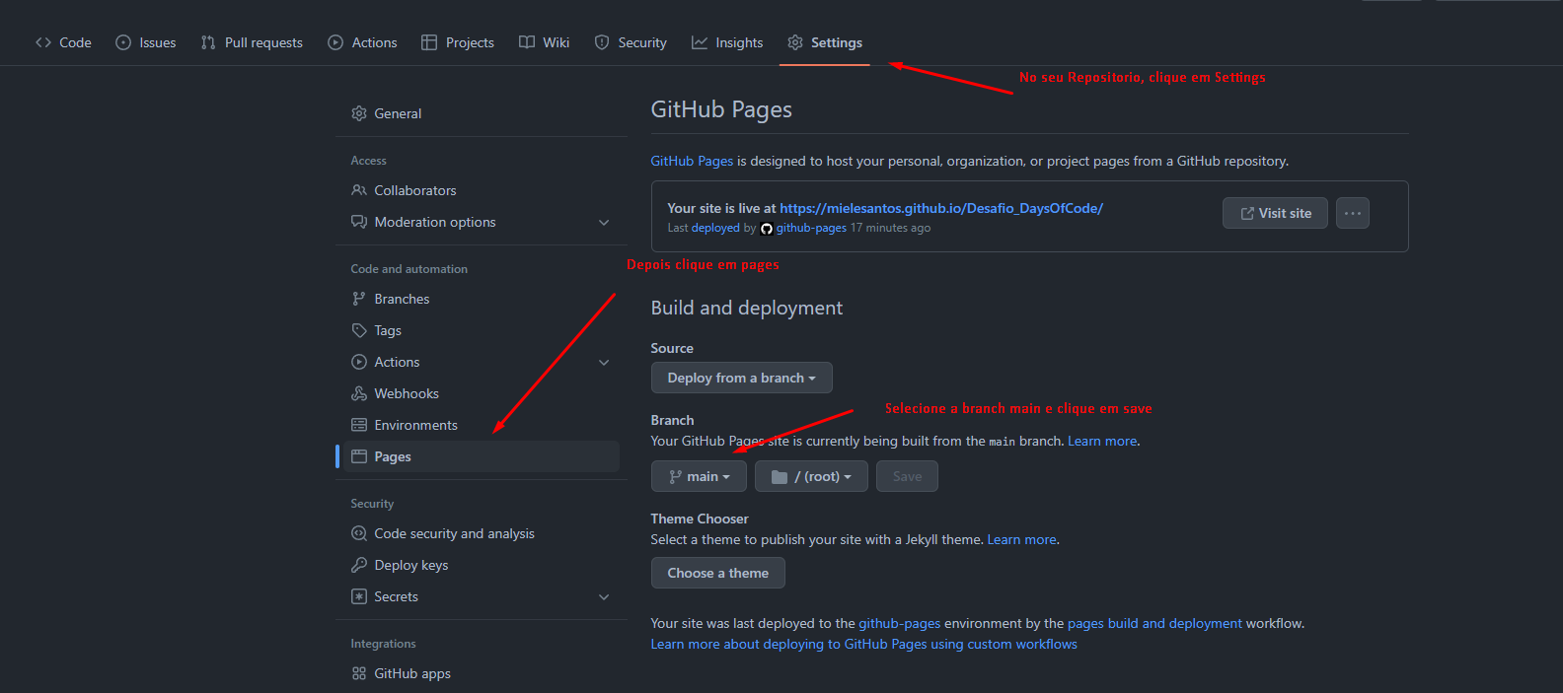Click the Wiki book icon
This screenshot has height=693, width=1563.
tap(527, 42)
